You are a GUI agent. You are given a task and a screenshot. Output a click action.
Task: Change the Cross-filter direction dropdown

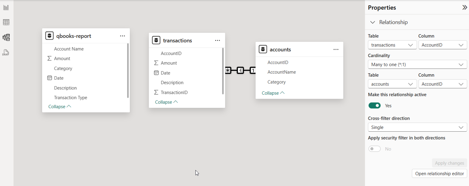(x=417, y=127)
